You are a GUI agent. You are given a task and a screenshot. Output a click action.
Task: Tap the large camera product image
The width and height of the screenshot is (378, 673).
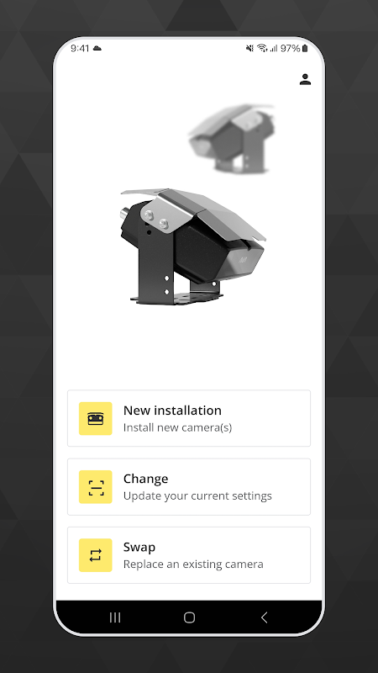point(193,246)
